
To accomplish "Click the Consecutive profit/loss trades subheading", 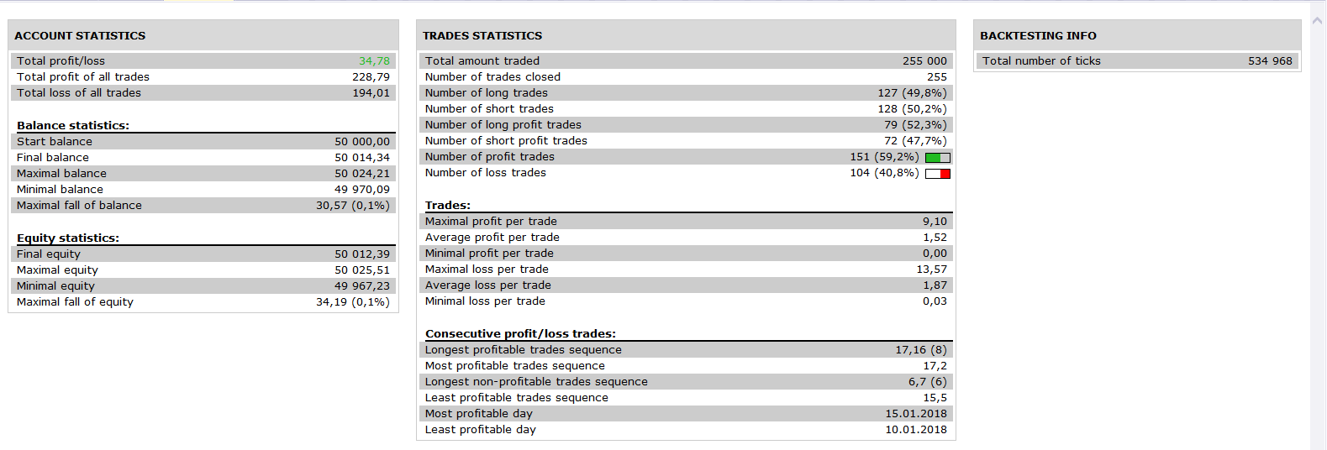I will click(x=520, y=333).
